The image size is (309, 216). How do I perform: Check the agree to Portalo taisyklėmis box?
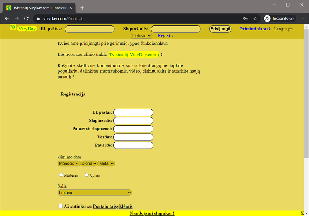pyautogui.click(x=61, y=206)
